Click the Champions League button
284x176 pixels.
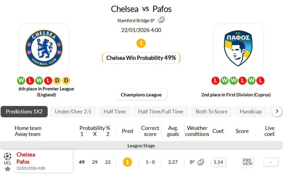pos(141,95)
